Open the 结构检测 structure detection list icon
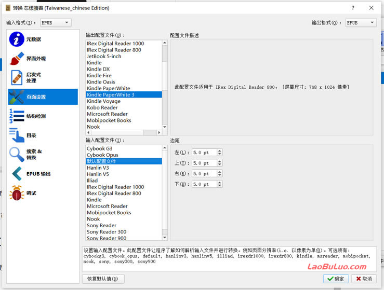Image resolution: width=384 pixels, height=290 pixels. point(17,116)
